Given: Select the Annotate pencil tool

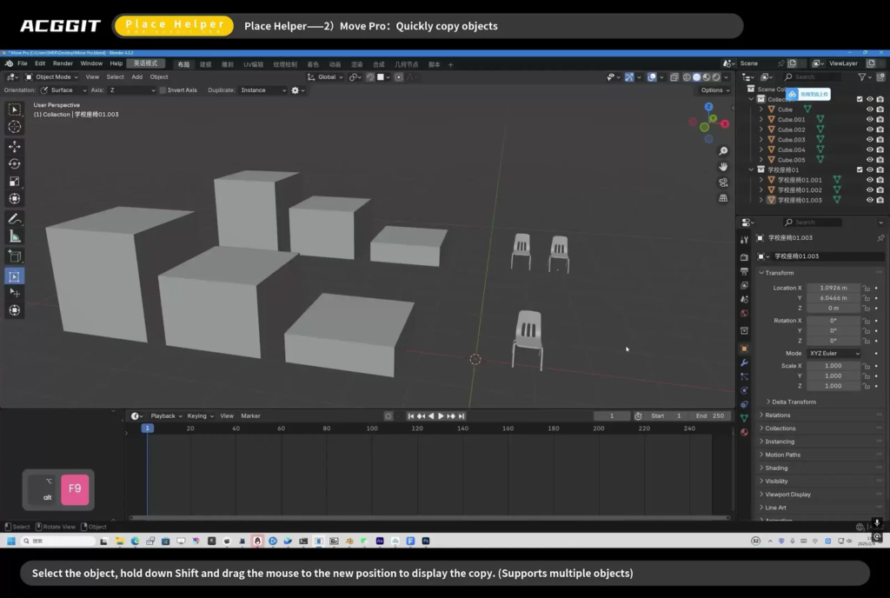Looking at the screenshot, I should point(15,219).
